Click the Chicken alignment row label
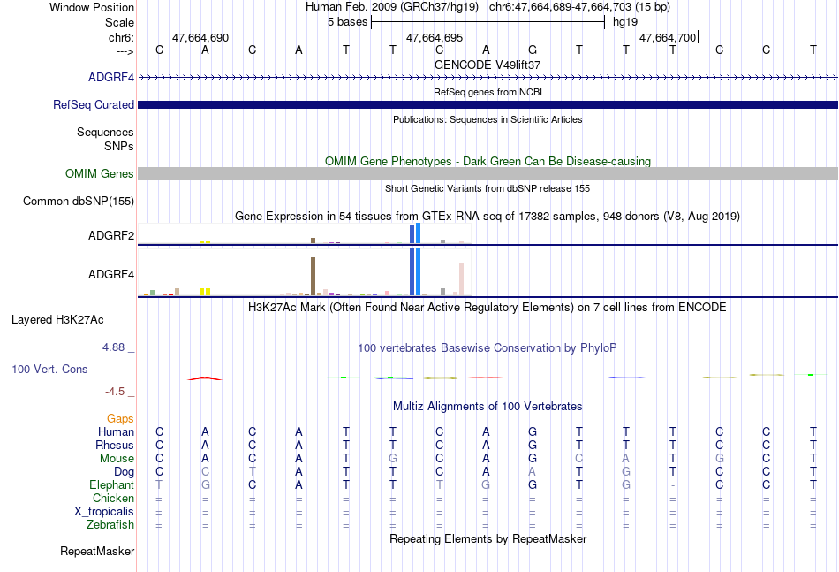Screen dimensions: 839x572 tap(113, 498)
